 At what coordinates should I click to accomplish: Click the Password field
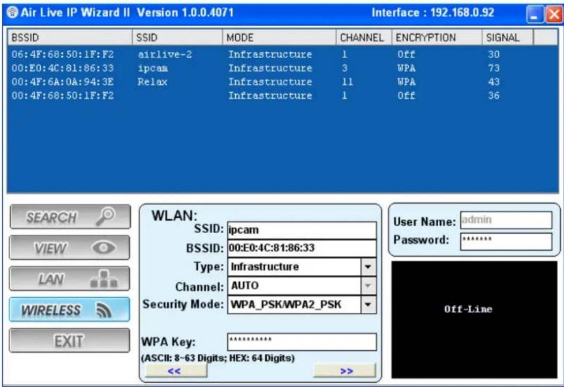[506, 241]
